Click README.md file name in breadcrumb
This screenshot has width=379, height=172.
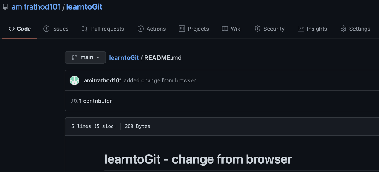[163, 58]
